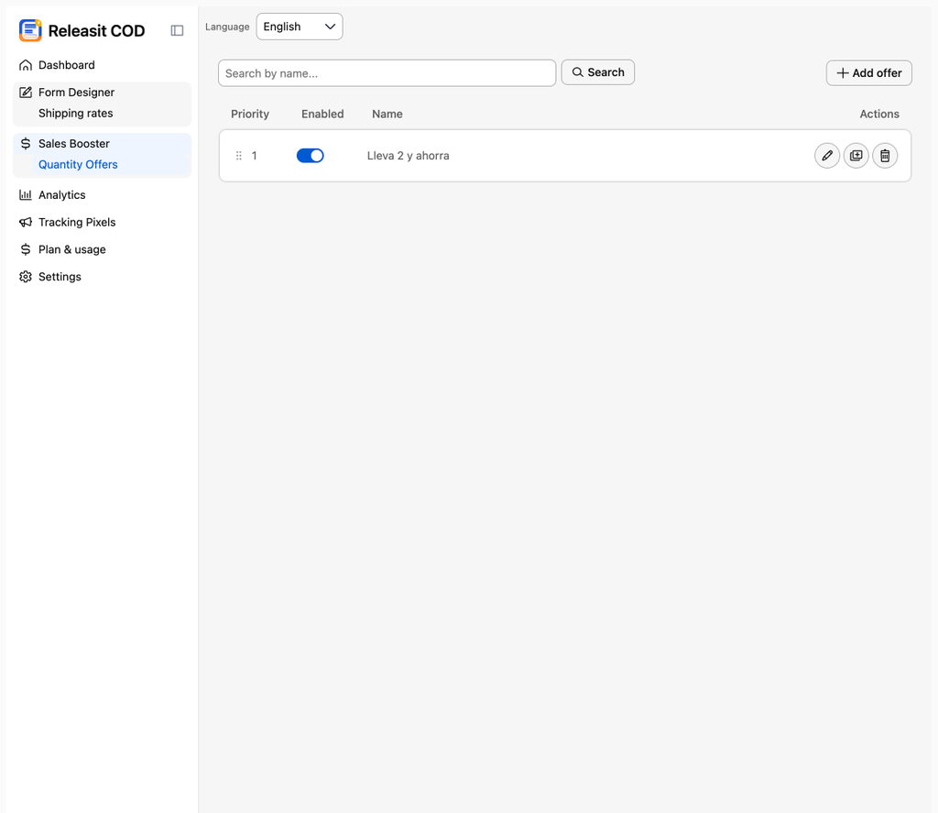Screen dimensions: 938x813
Task: Click the Lleva 2 y ahorra offer name
Action: pos(408,156)
